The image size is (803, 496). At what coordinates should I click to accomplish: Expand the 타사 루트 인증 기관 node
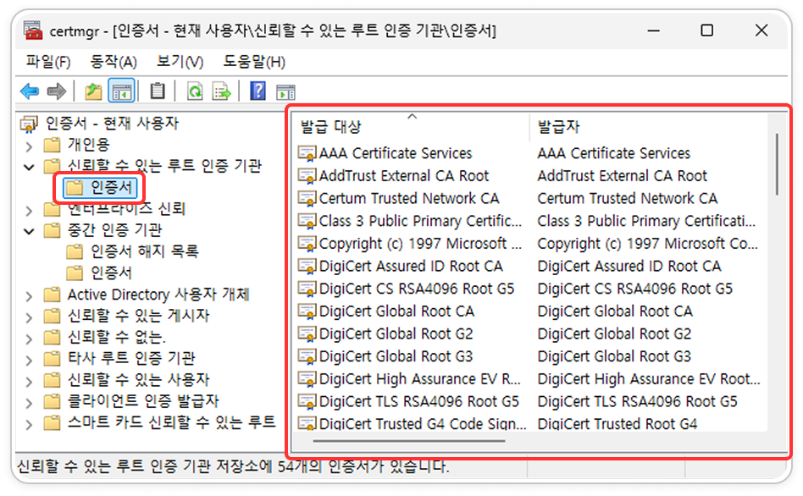[29, 360]
